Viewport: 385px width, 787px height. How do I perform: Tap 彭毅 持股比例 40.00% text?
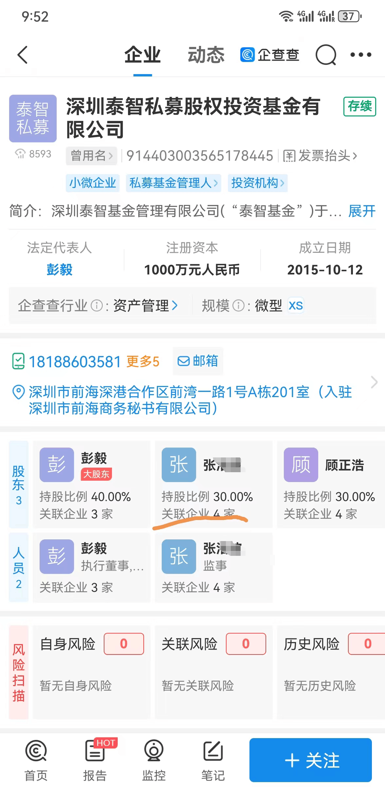click(85, 497)
